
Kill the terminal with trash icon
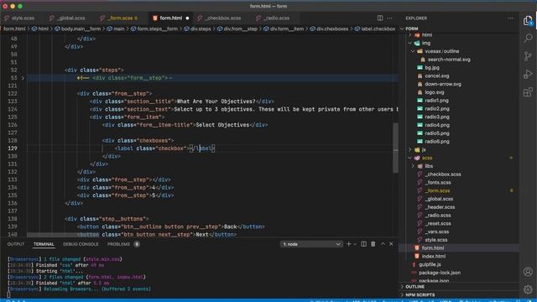(x=373, y=244)
